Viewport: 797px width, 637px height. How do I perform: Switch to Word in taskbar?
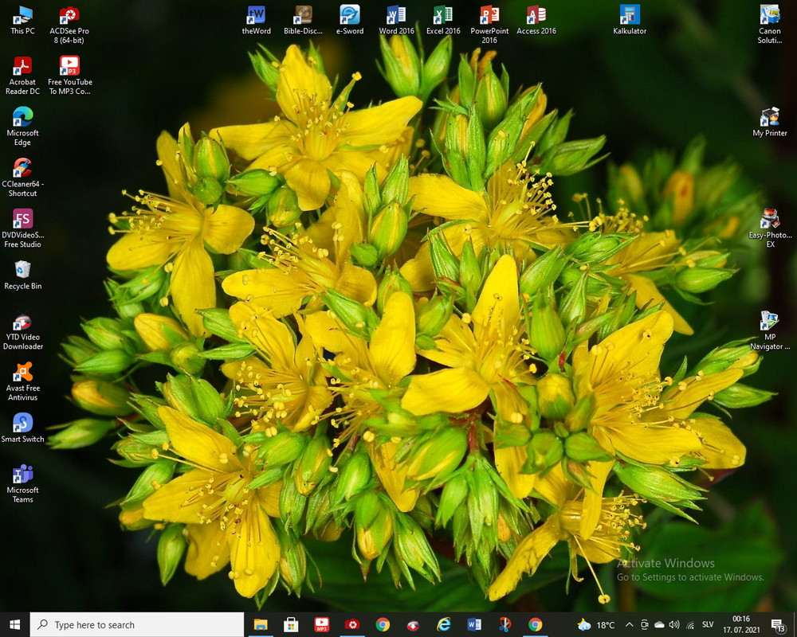pos(474,624)
